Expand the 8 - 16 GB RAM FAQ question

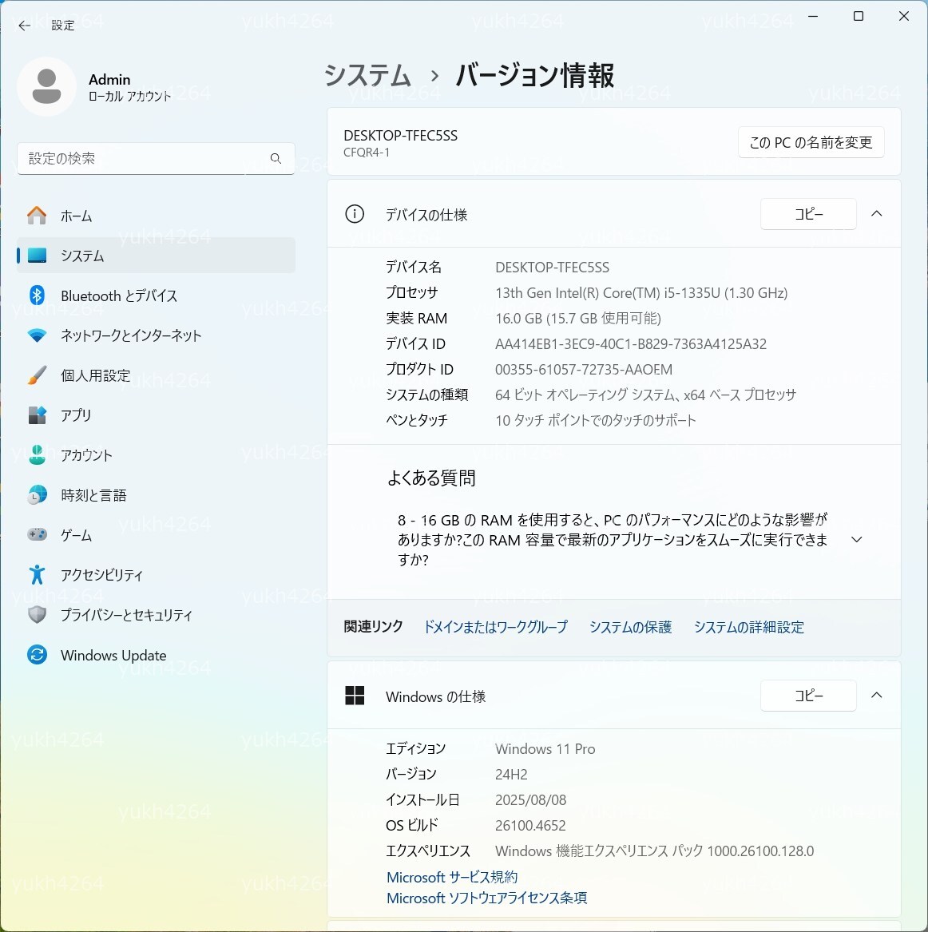857,540
